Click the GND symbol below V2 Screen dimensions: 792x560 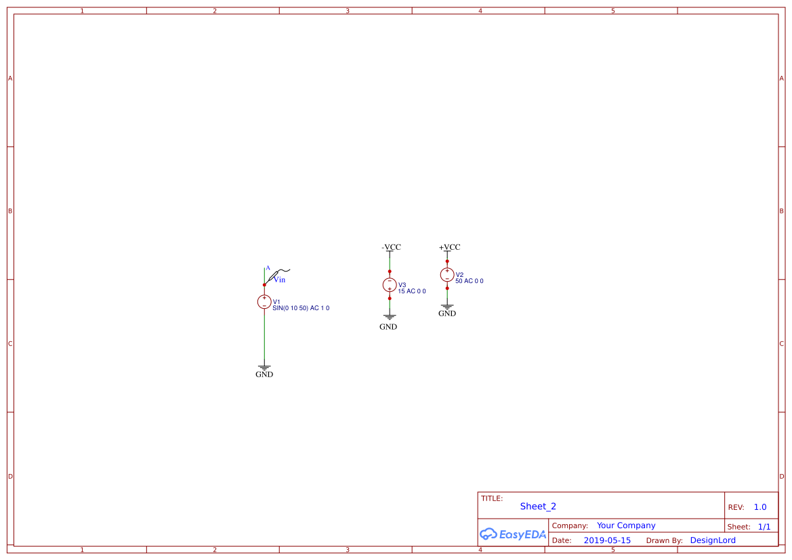(447, 306)
